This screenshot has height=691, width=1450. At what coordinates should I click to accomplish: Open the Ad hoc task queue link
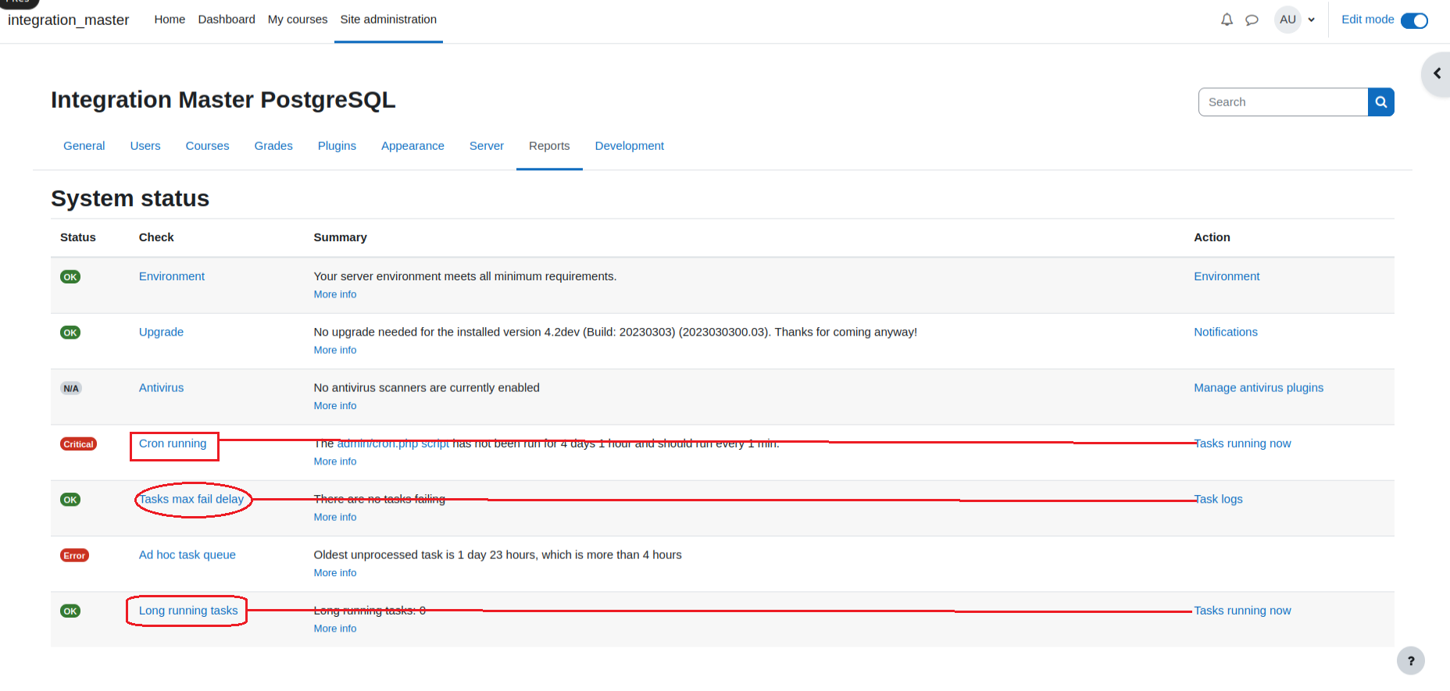point(187,555)
